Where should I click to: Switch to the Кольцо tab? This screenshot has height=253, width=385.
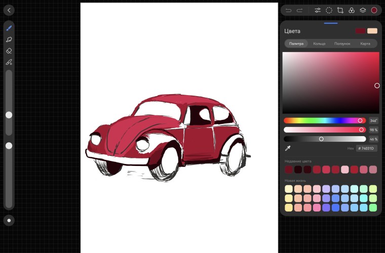click(319, 44)
